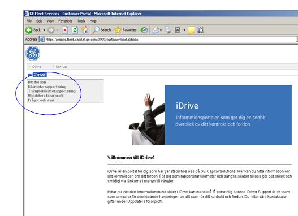Open the Mail envelope icon
This screenshot has width=298, height=216.
coord(156,30)
